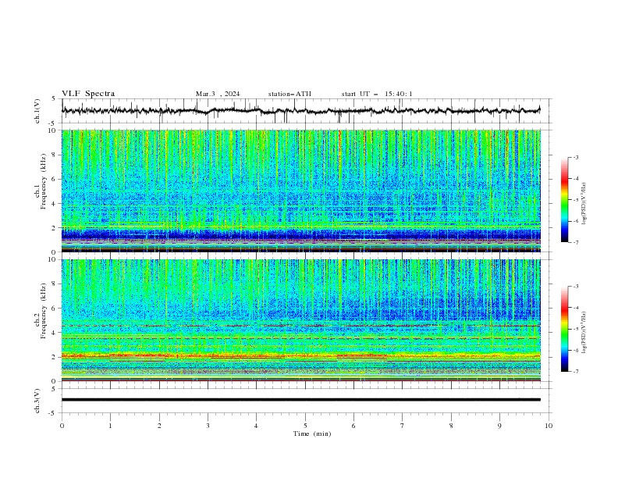Click the ch.1 voltage waveform trace
Image resolution: width=618 pixels, height=478 pixels.
(x=301, y=111)
